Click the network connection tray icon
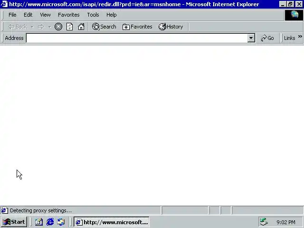This screenshot has height=228, width=304. pos(264,222)
